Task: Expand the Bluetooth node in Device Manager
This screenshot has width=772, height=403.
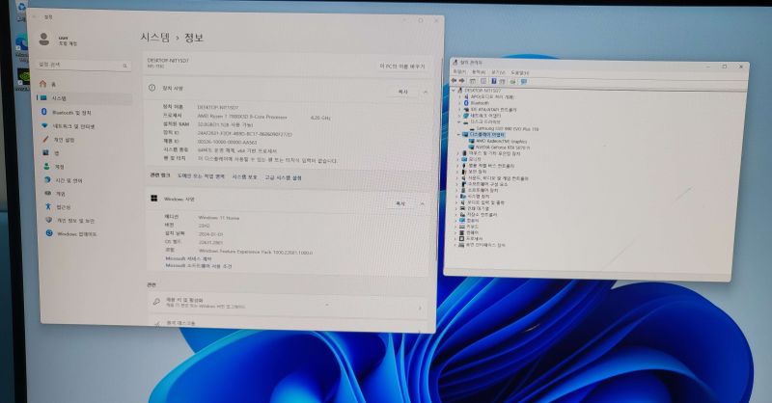Action: [460, 103]
